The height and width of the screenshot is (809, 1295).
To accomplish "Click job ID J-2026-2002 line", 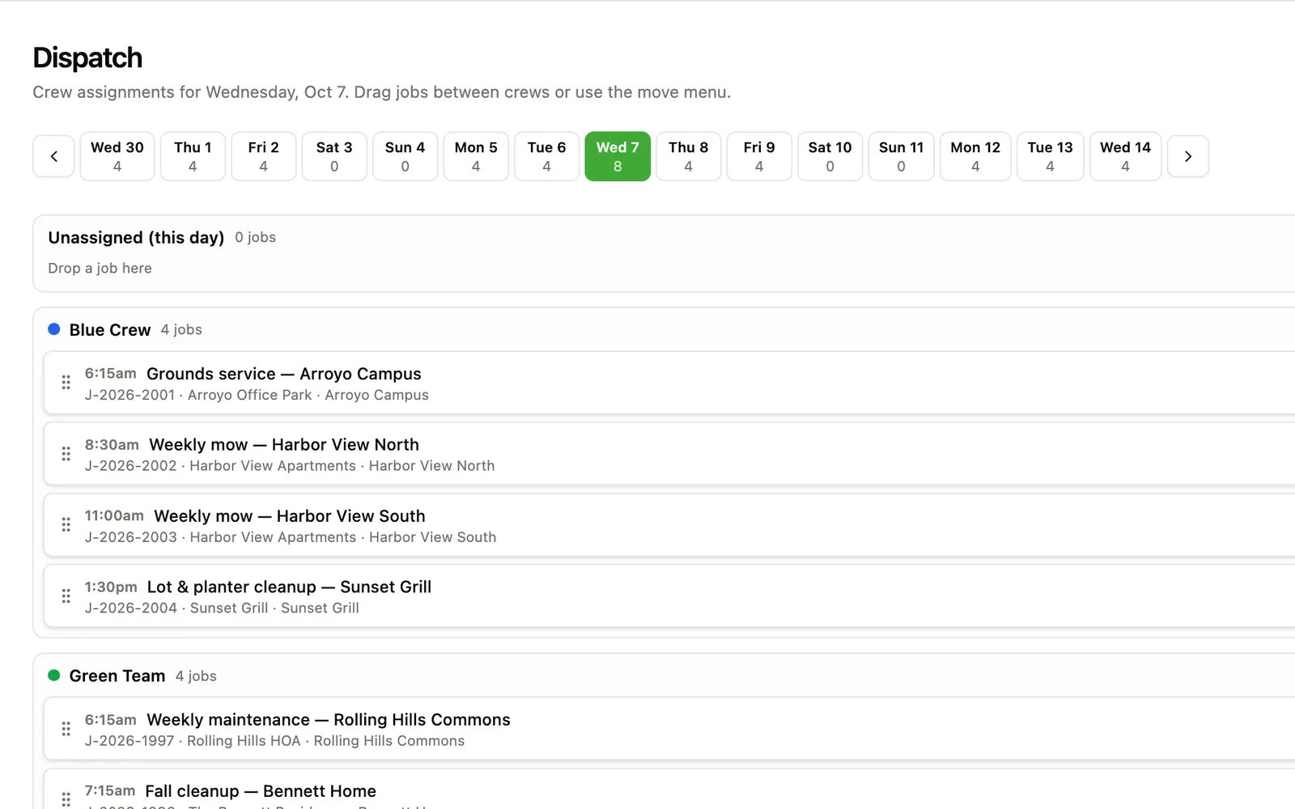I will 290,466.
